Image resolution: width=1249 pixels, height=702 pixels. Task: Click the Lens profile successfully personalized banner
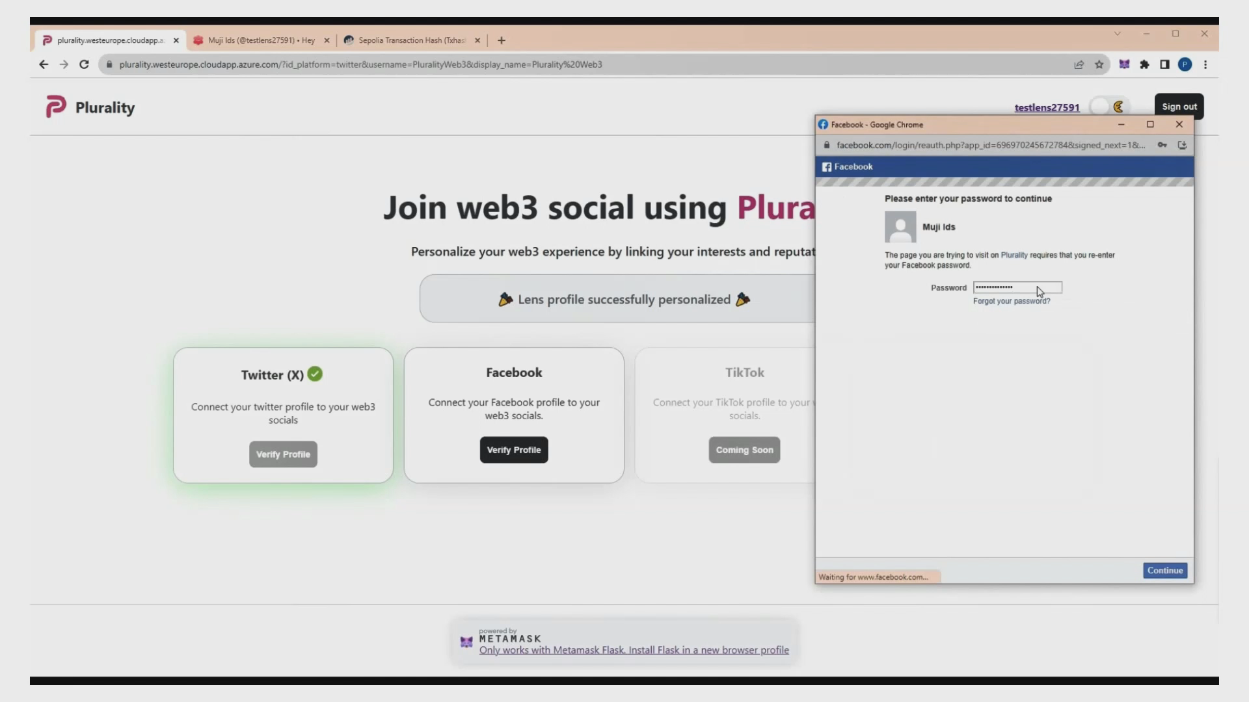(x=617, y=299)
